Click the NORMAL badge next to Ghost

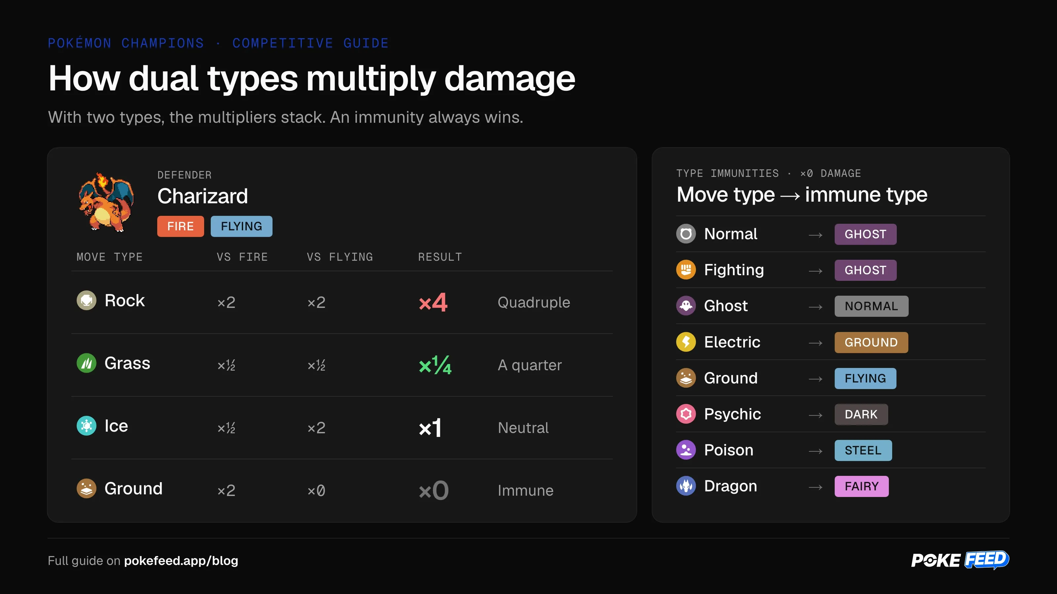(872, 306)
